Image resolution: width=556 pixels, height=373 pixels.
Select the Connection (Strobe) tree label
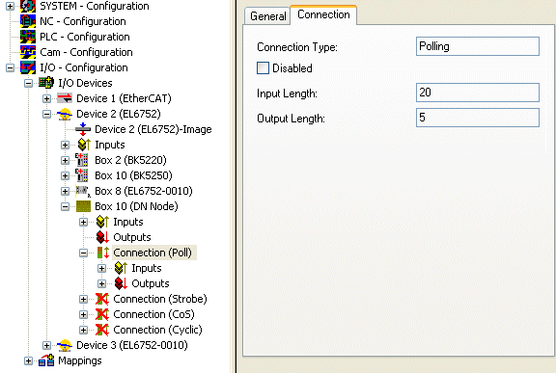click(x=160, y=299)
